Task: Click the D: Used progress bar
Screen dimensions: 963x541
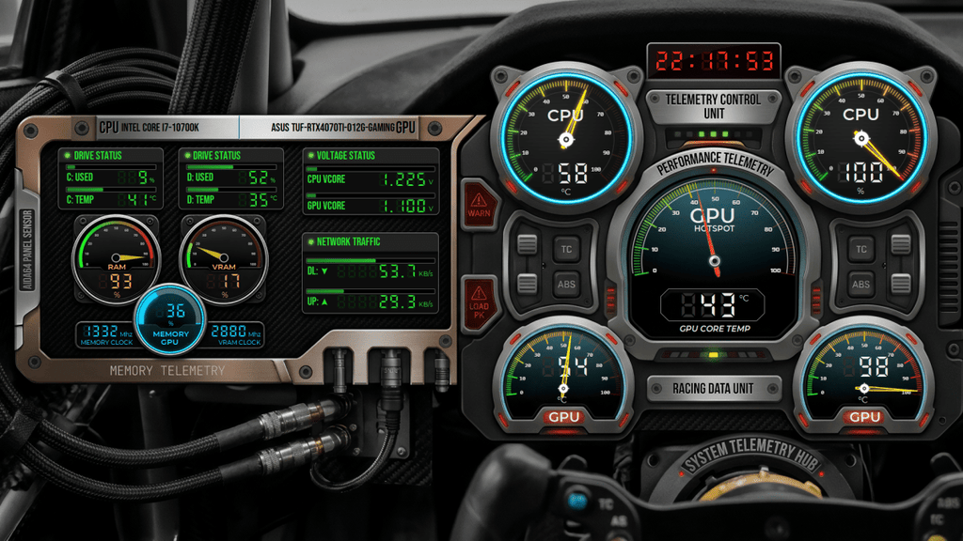Action: click(x=231, y=167)
